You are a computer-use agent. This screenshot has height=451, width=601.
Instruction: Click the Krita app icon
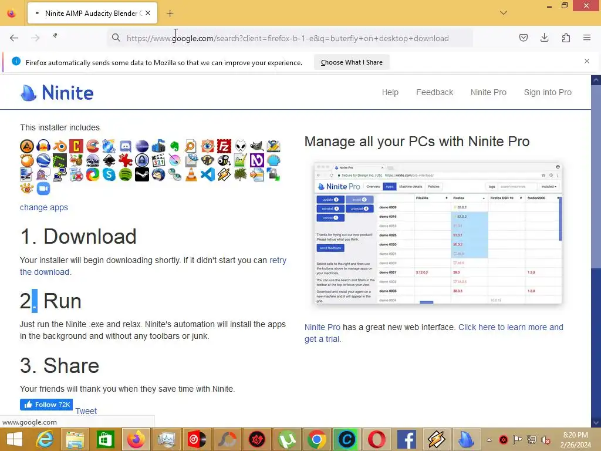[174, 160]
